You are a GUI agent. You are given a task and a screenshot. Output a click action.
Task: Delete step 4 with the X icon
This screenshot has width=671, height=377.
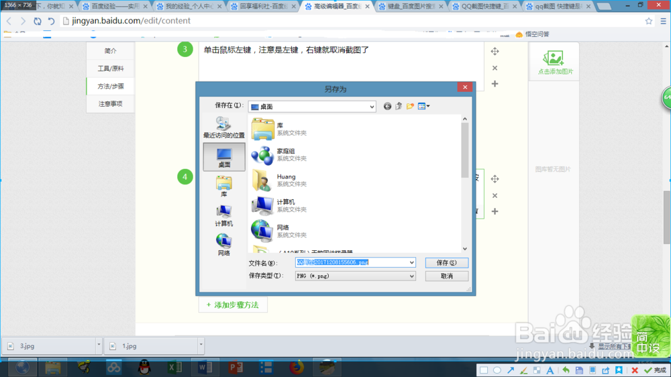tap(495, 196)
